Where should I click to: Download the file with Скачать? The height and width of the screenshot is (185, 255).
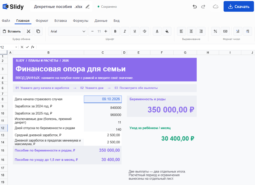pos(238,6)
